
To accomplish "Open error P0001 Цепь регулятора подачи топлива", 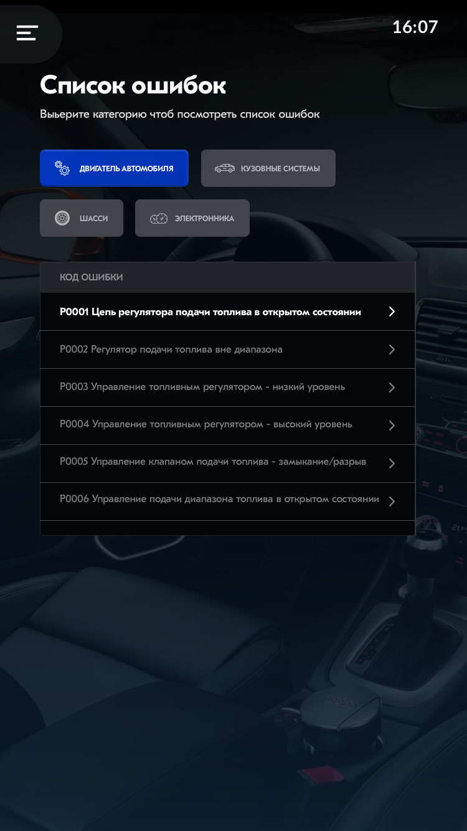I will (x=227, y=311).
